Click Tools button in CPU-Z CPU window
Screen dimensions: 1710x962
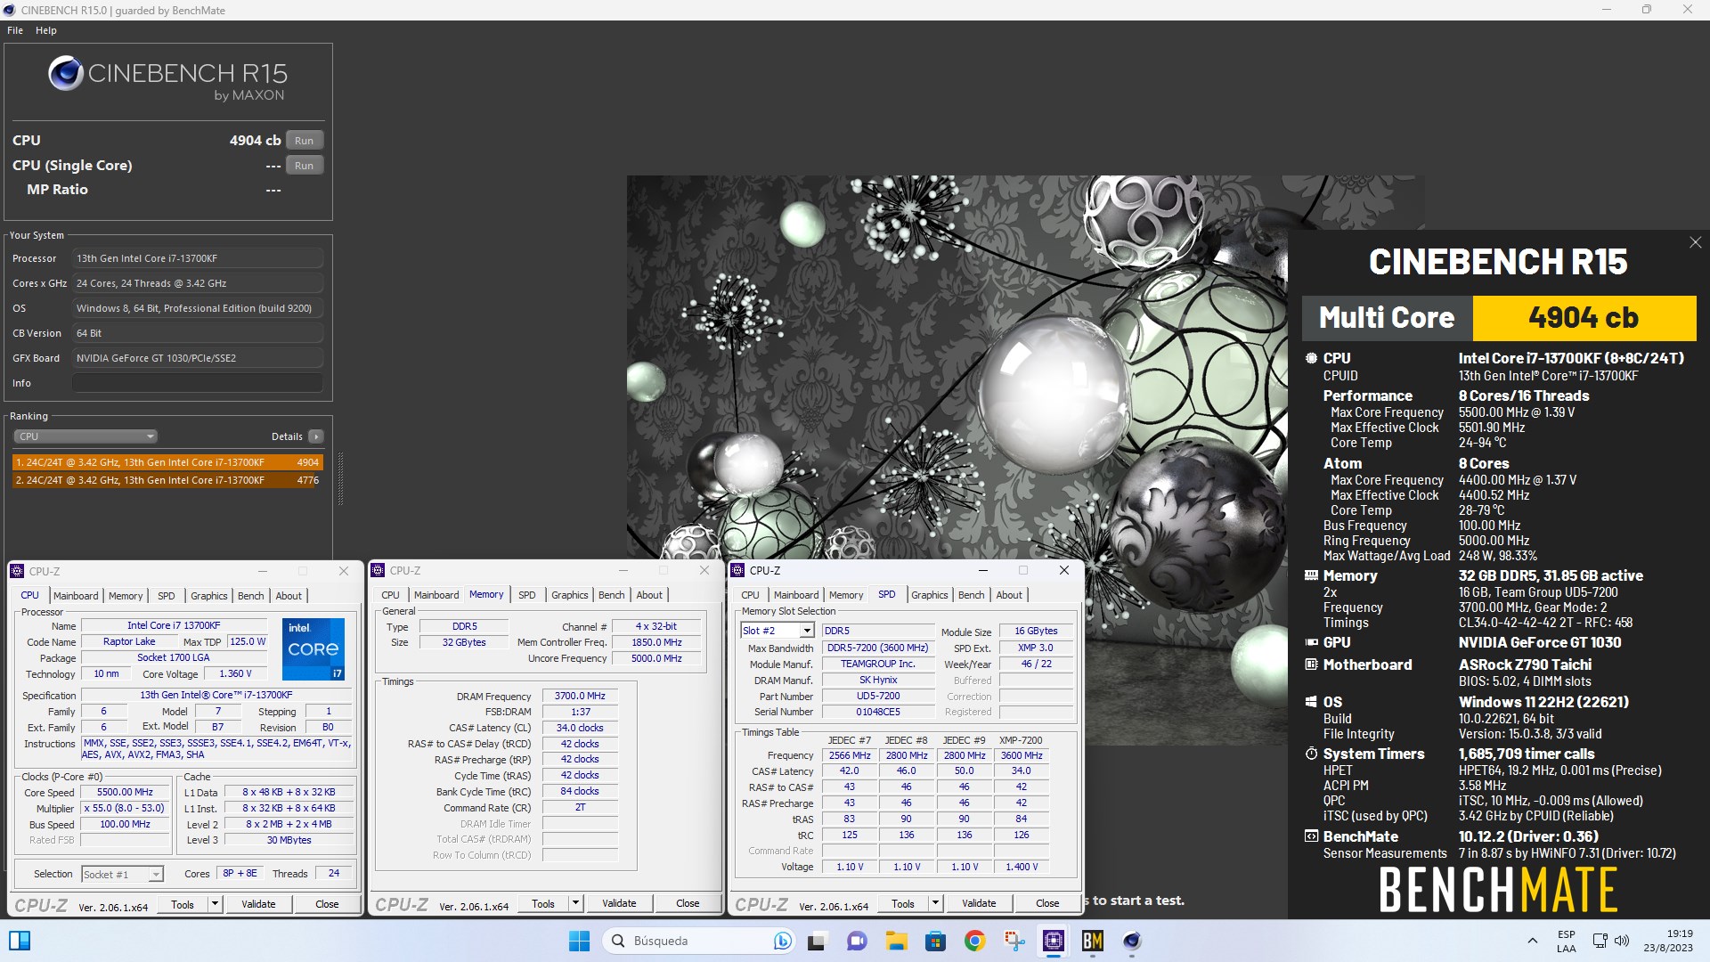click(183, 904)
